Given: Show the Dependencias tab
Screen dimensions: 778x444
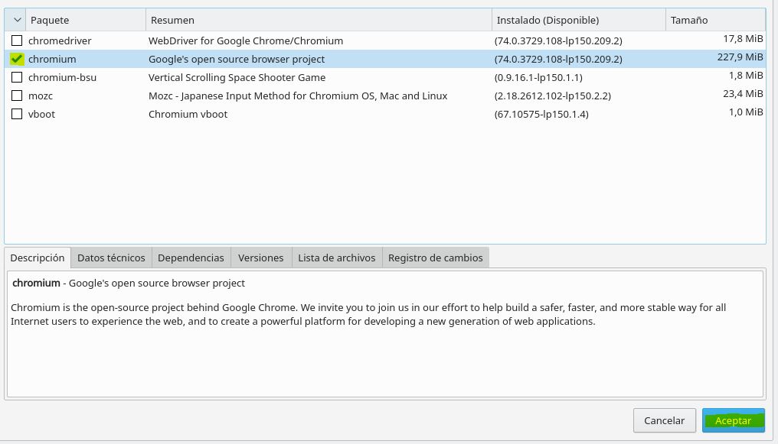Looking at the screenshot, I should 191,258.
